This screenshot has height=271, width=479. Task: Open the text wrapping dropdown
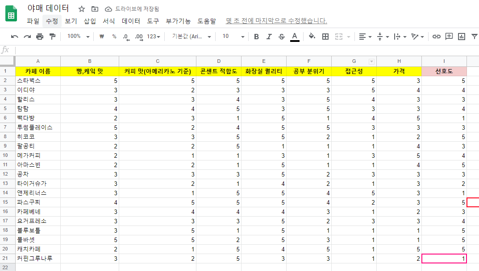[400, 37]
